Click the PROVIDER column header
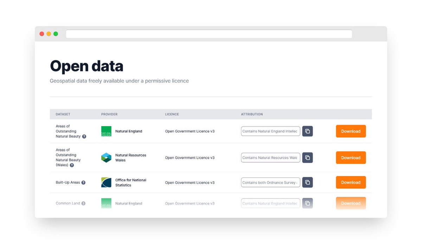Viewport: 422px width, 244px height. click(x=109, y=114)
